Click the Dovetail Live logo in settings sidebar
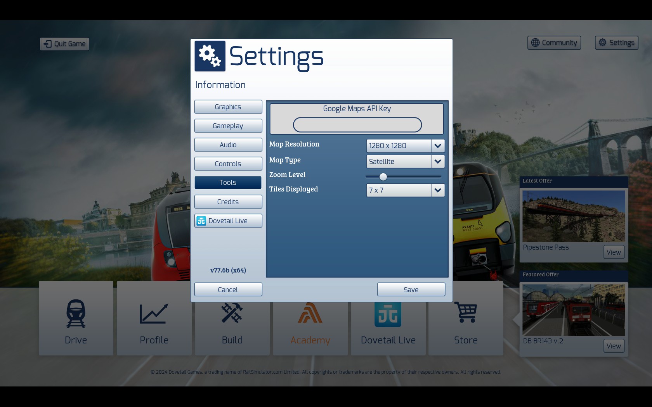 point(201,221)
